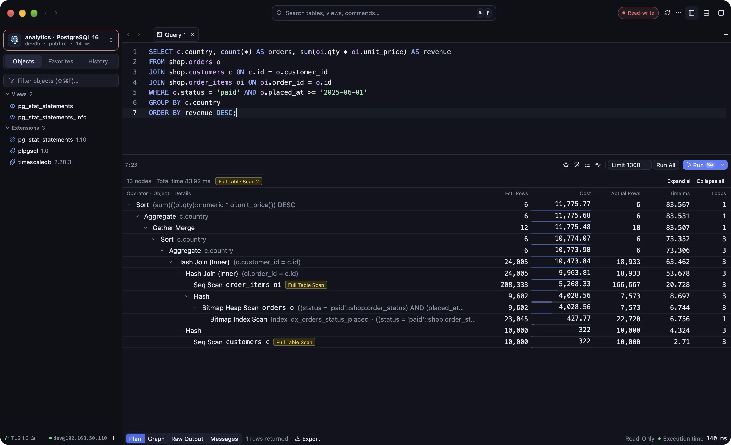731x445 pixels.
Task: Collapse the Extensions group
Action: tap(7, 128)
